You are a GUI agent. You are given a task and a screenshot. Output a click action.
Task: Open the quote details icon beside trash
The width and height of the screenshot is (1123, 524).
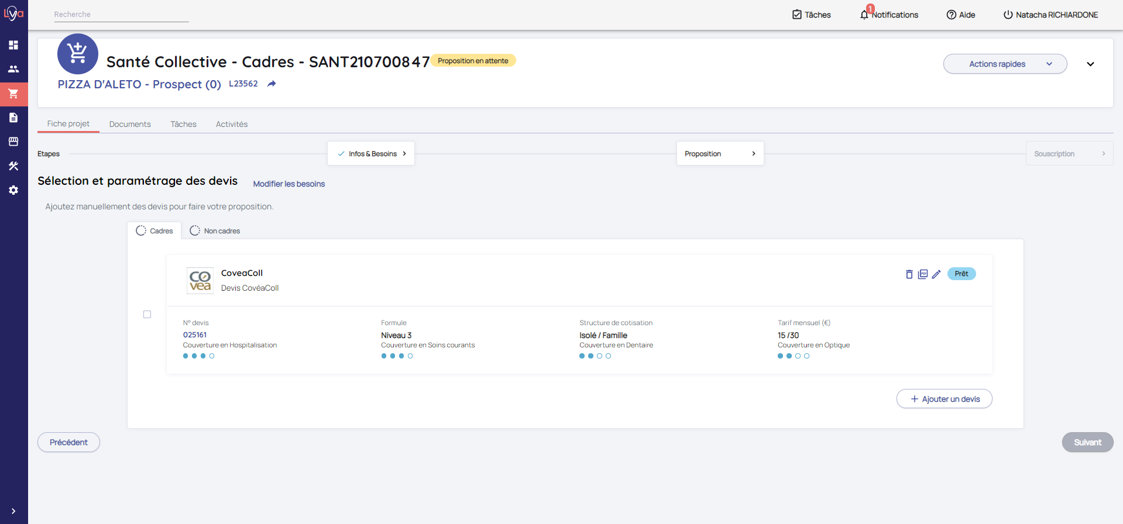pos(923,274)
